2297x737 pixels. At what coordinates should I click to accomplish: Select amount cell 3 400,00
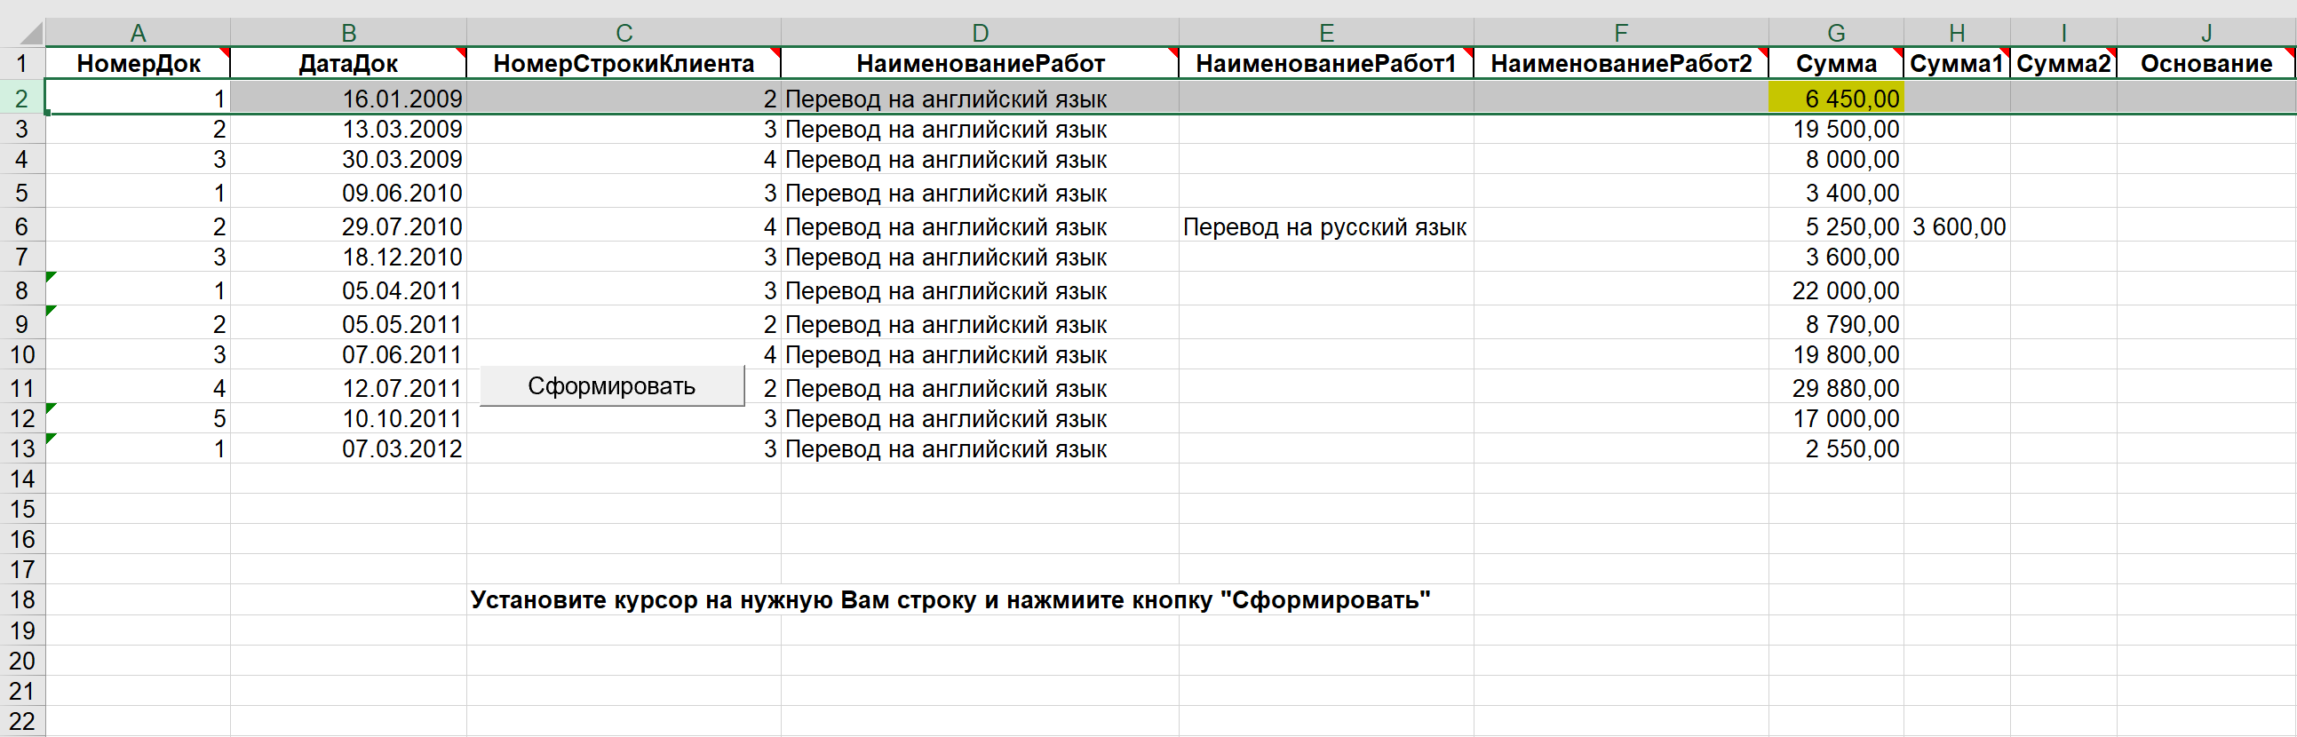pos(1836,193)
